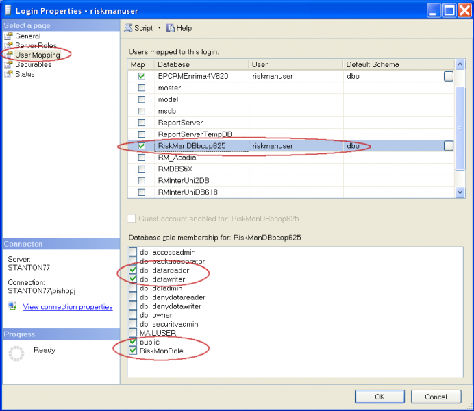Image resolution: width=474 pixels, height=411 pixels.
Task: Browse default schema for RiskManDBbcop625 row
Action: [x=448, y=146]
